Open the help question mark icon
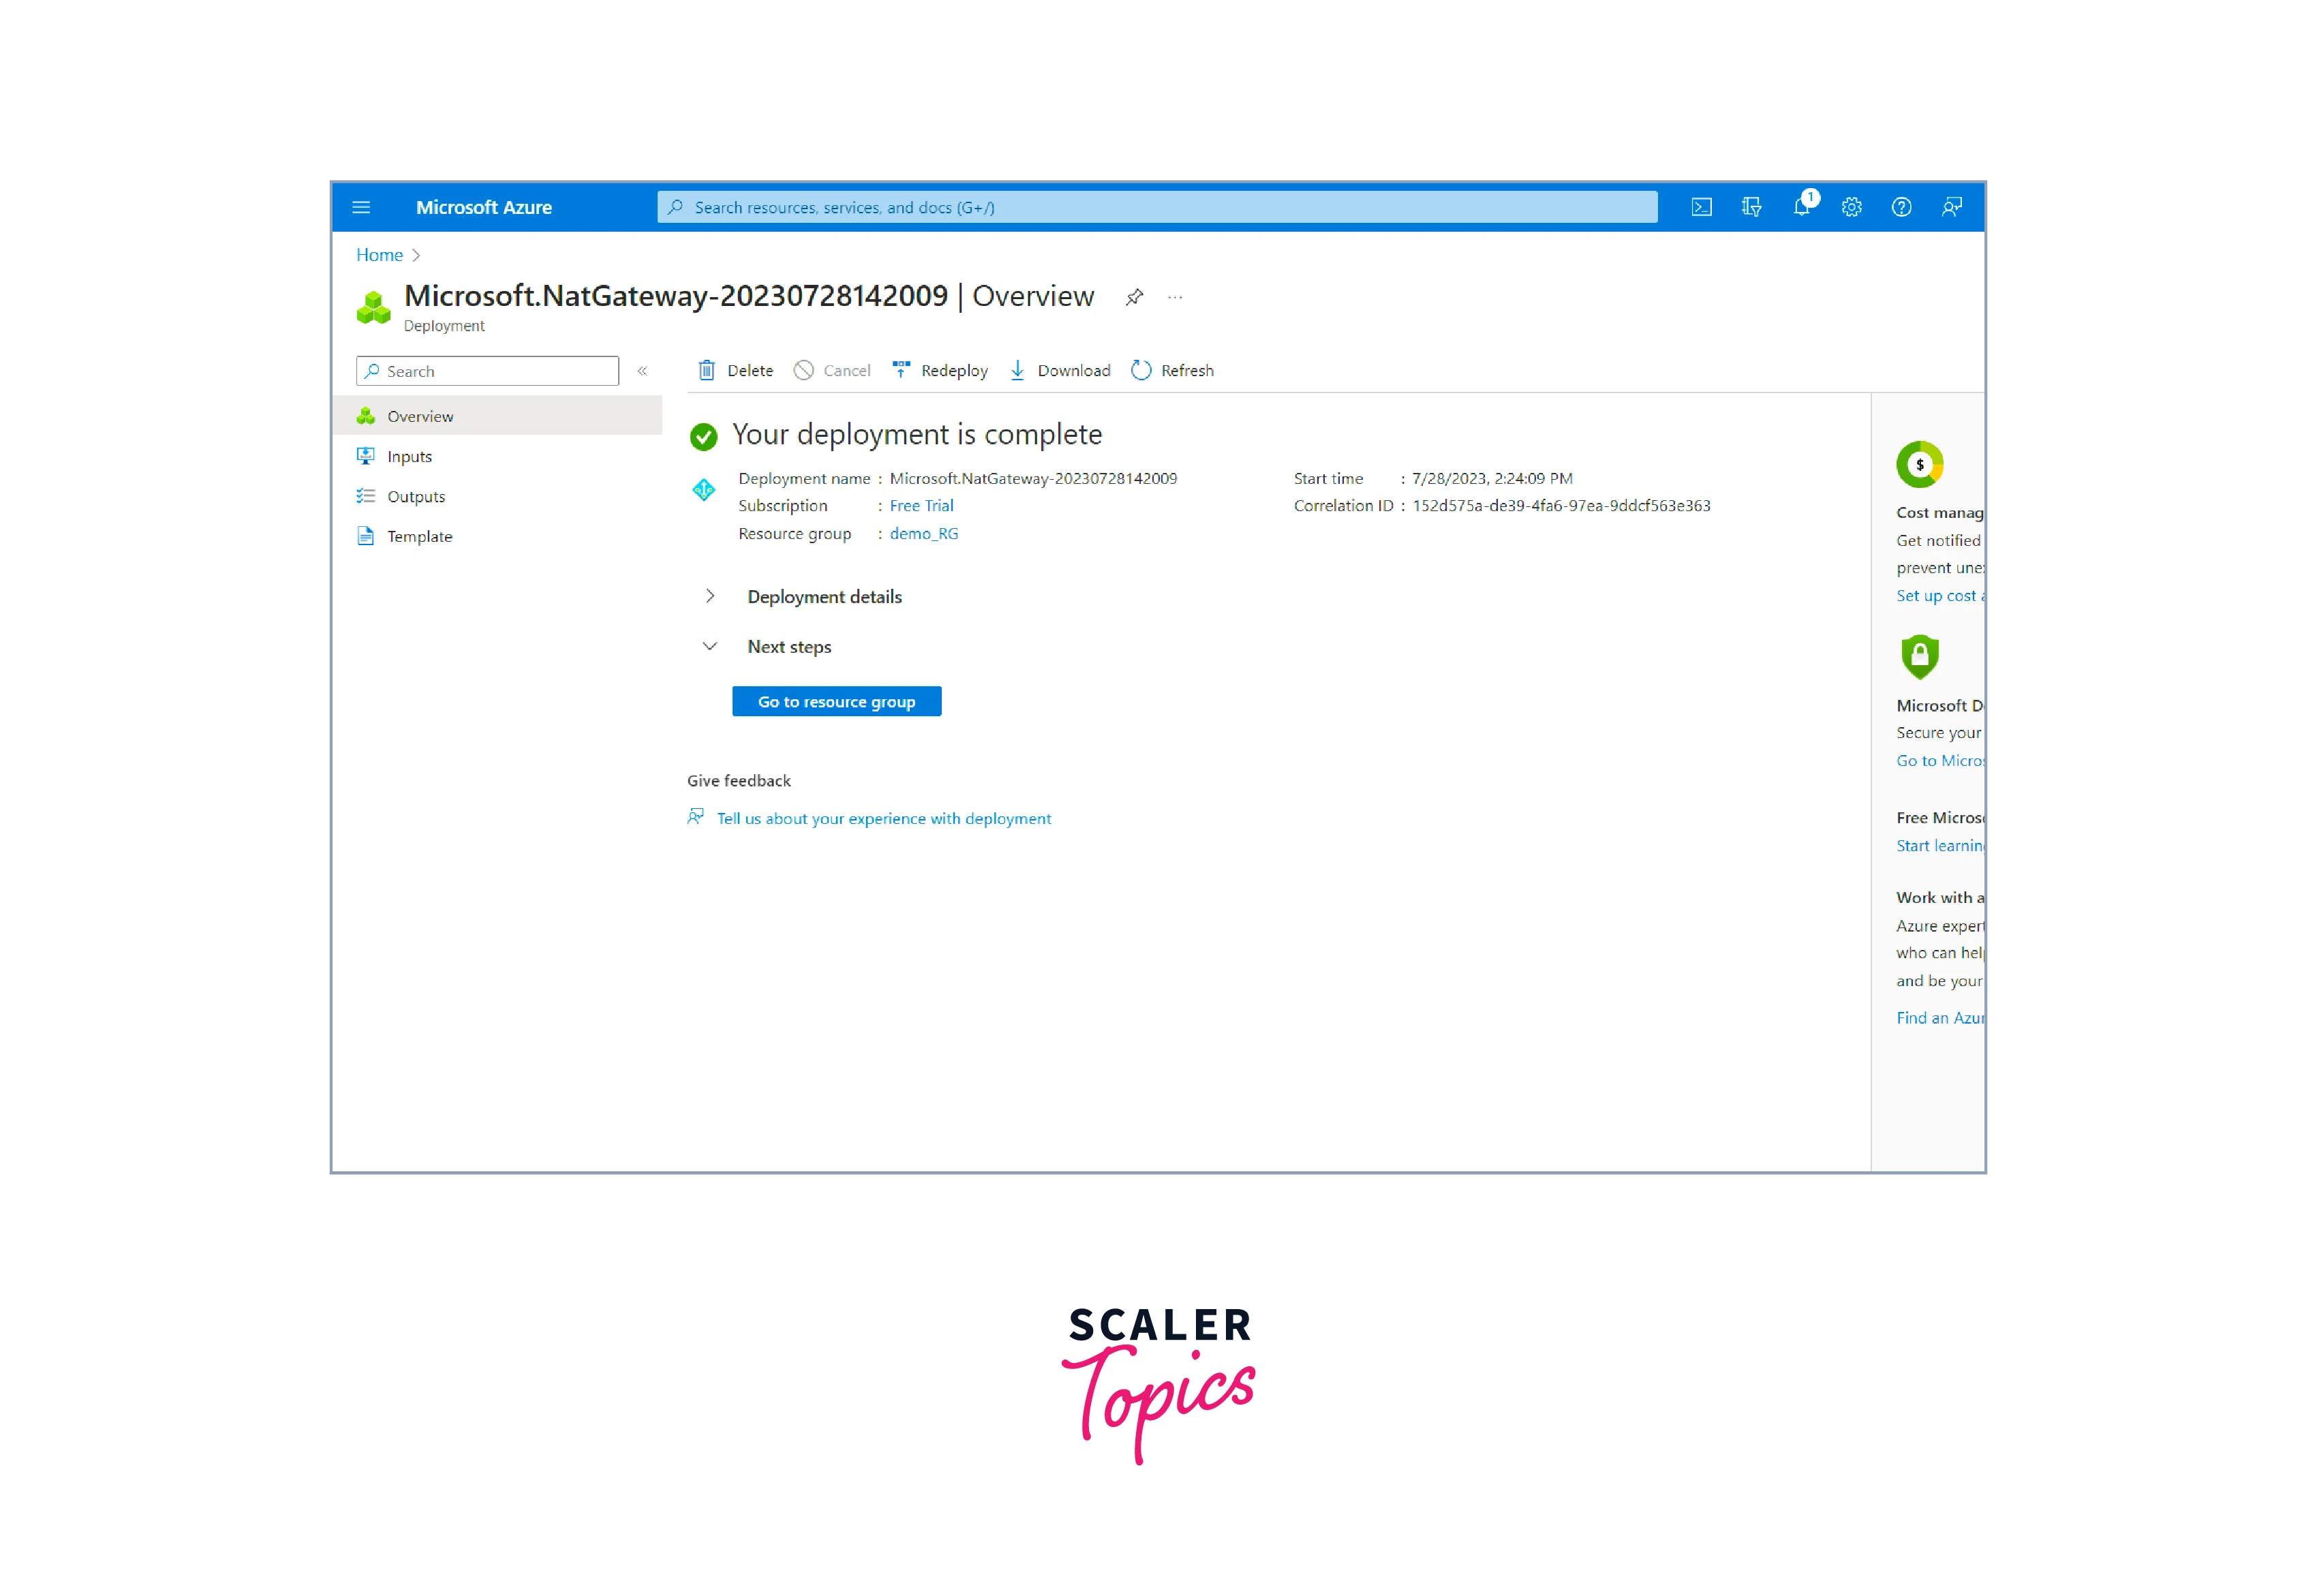 tap(1901, 207)
